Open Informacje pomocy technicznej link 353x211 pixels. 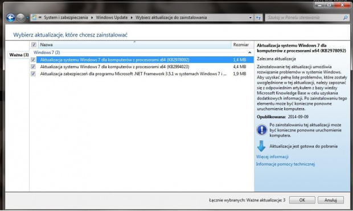coord(285,164)
